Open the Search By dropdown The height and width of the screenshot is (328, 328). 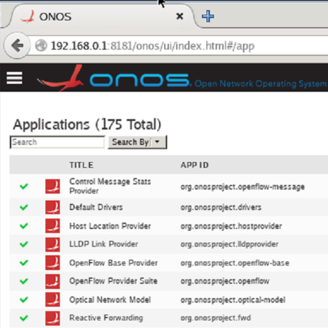[137, 142]
